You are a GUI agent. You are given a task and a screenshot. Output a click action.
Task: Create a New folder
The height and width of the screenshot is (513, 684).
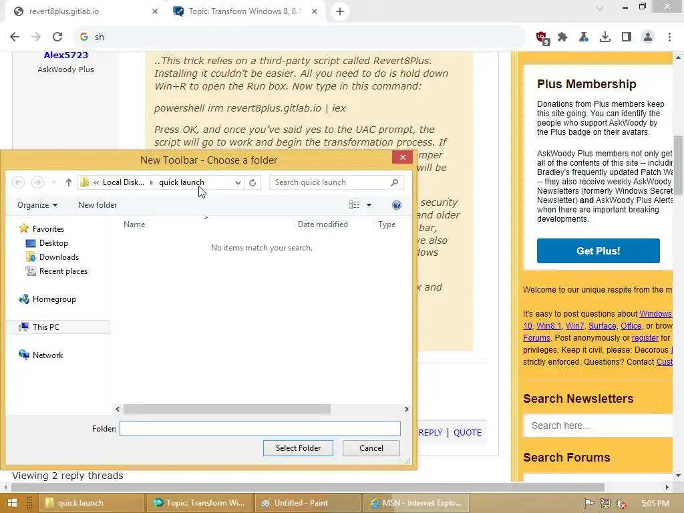click(98, 205)
